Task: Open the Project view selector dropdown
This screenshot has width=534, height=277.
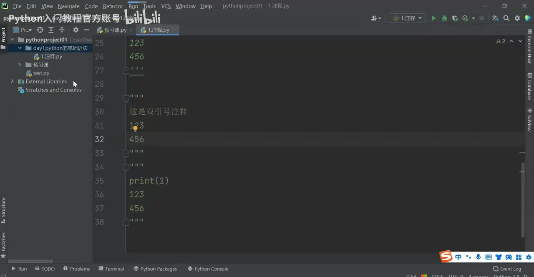Action: pyautogui.click(x=23, y=30)
